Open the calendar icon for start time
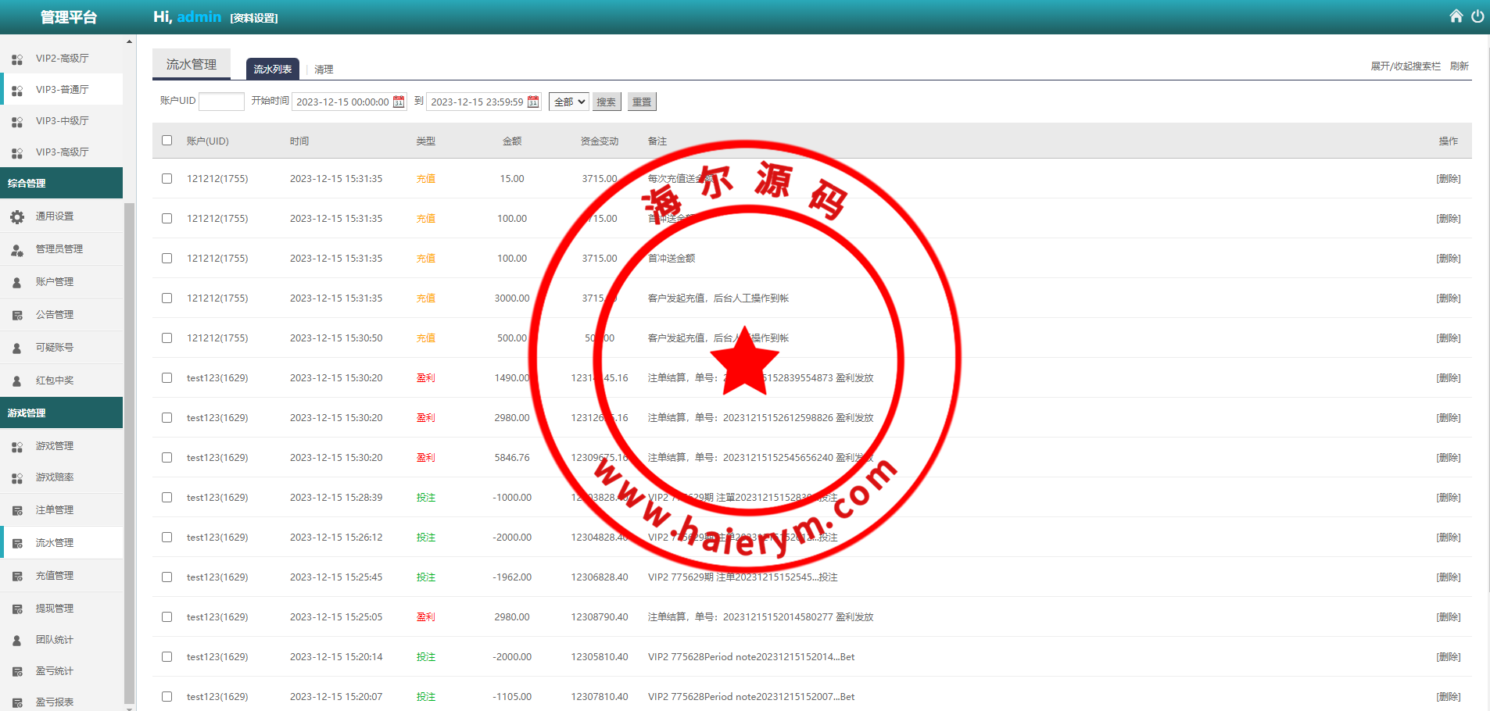Image resolution: width=1490 pixels, height=711 pixels. pyautogui.click(x=399, y=101)
